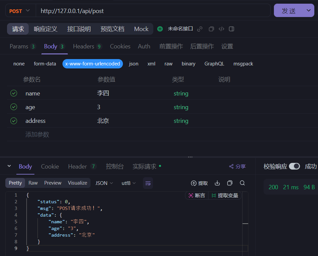This screenshot has height=256, width=318.
Task: Click the 断言 assertion button
Action: point(197,195)
